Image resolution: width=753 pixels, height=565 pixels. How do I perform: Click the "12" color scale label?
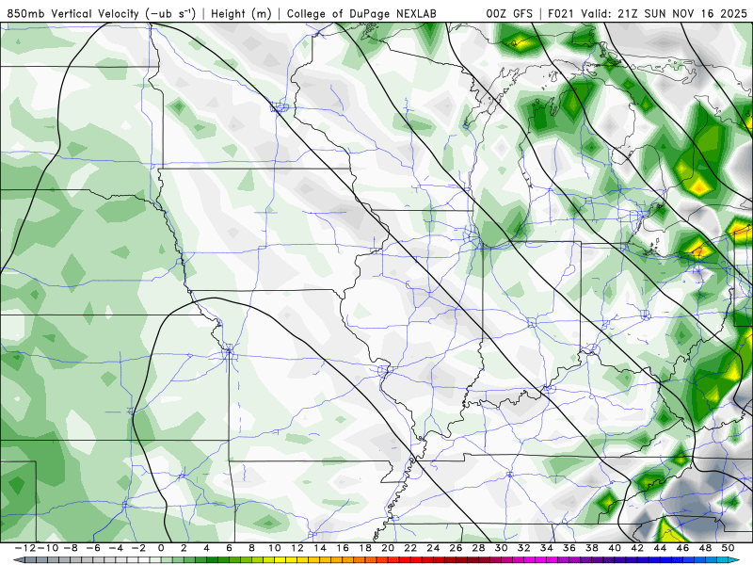point(297,548)
